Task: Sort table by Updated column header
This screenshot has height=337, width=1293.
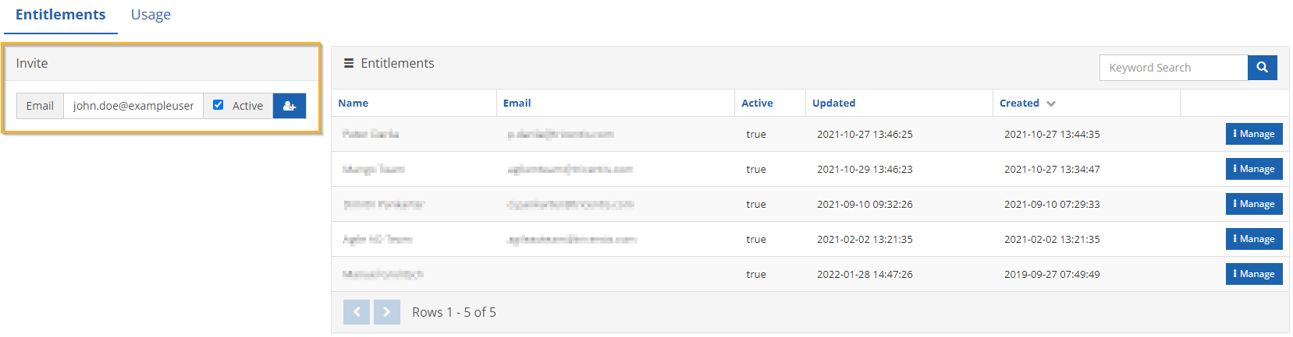Action: coord(833,103)
